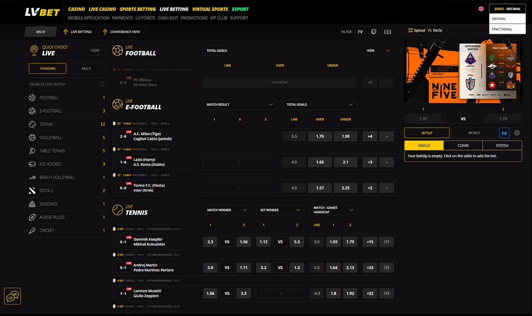Go to Virtual Sports section

tap(210, 9)
